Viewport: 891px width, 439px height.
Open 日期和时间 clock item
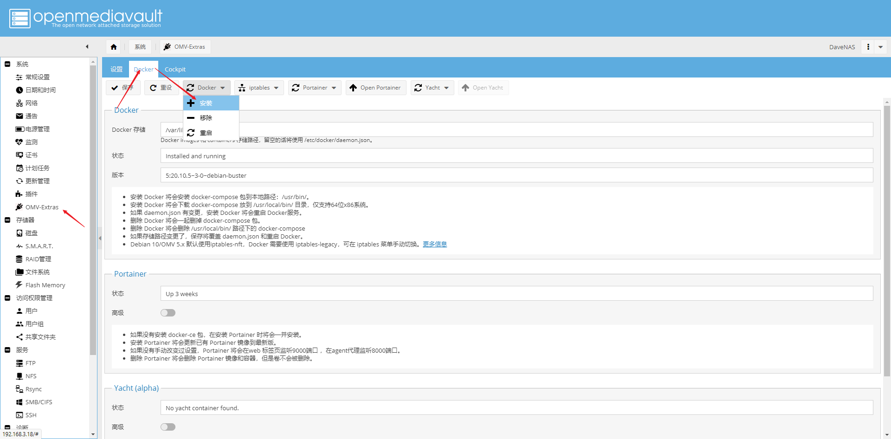point(36,90)
